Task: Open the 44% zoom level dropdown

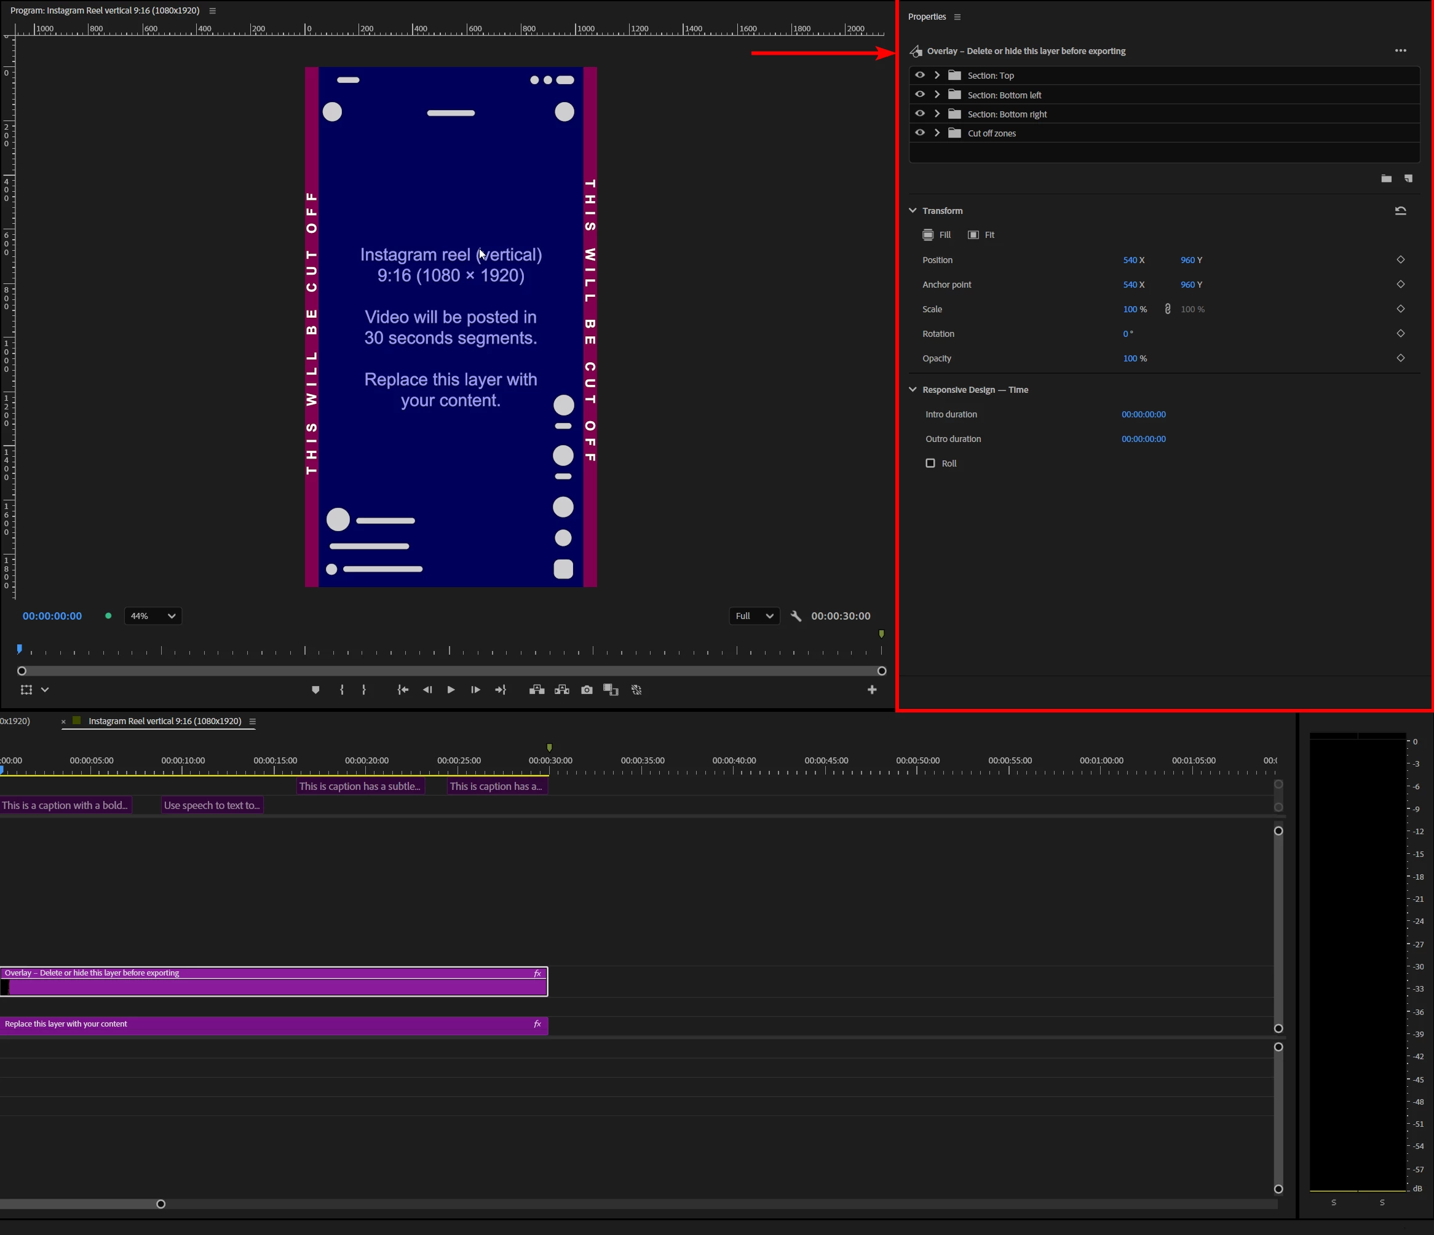Action: (x=153, y=616)
